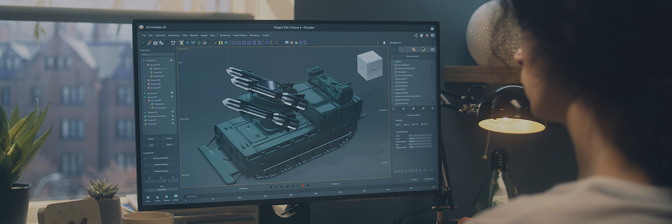Collapse Scene 01 tree node
The image size is (672, 224).
click(144, 60)
